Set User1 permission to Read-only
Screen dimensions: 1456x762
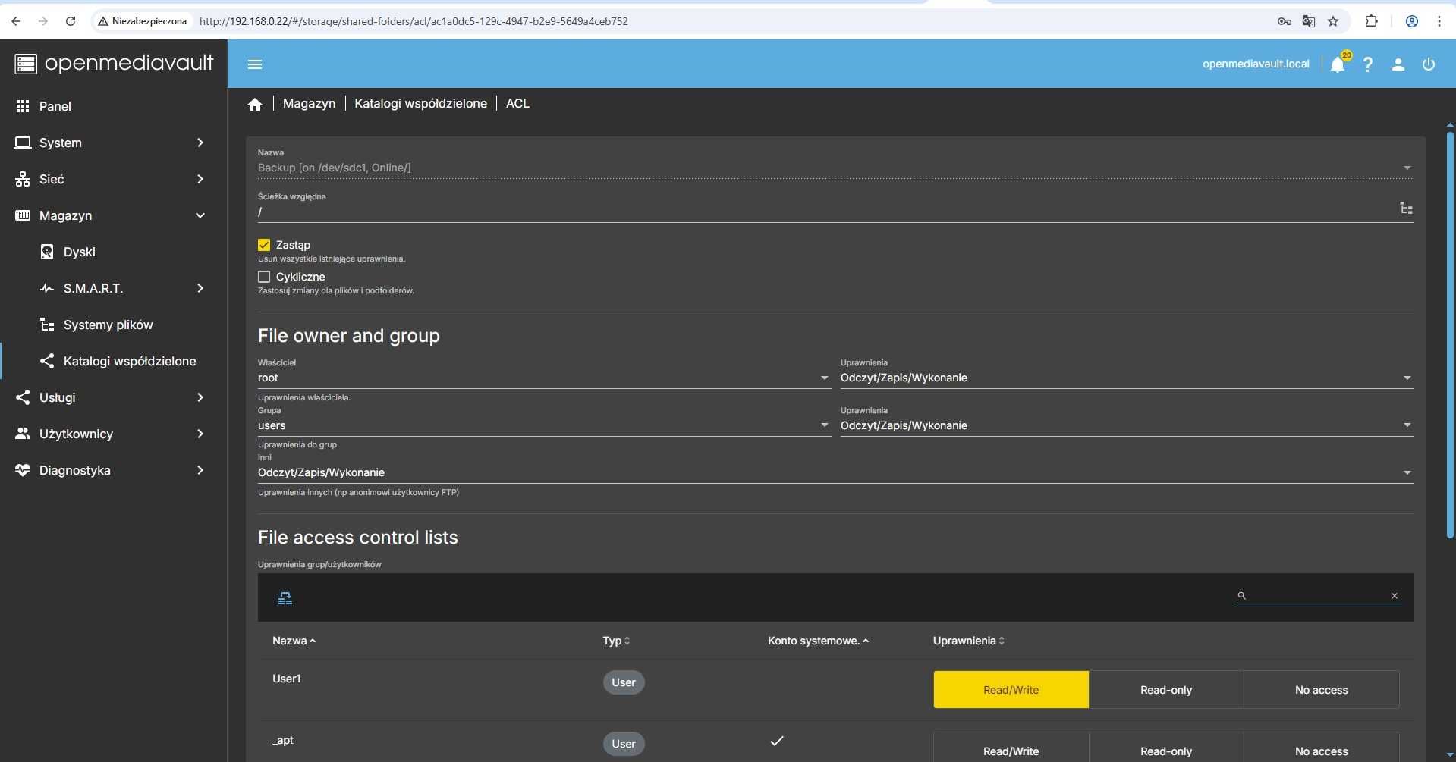pos(1166,690)
